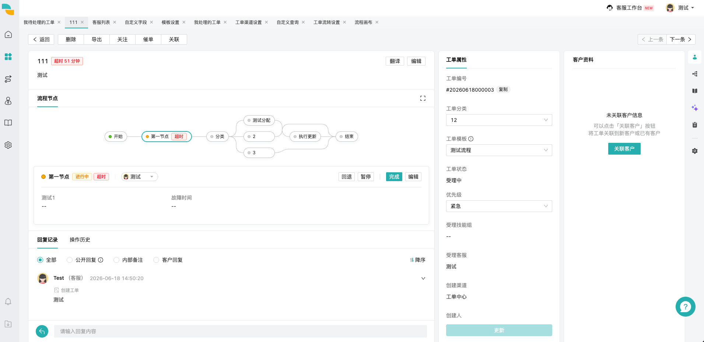Switch to 模板设置 tab
The height and width of the screenshot is (342, 704).
pyautogui.click(x=171, y=22)
